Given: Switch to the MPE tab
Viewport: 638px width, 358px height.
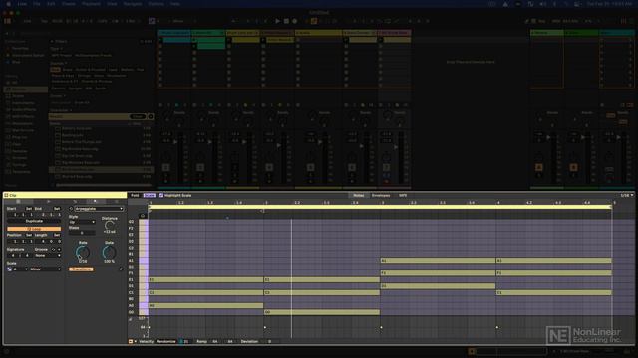Looking at the screenshot, I should [x=403, y=195].
